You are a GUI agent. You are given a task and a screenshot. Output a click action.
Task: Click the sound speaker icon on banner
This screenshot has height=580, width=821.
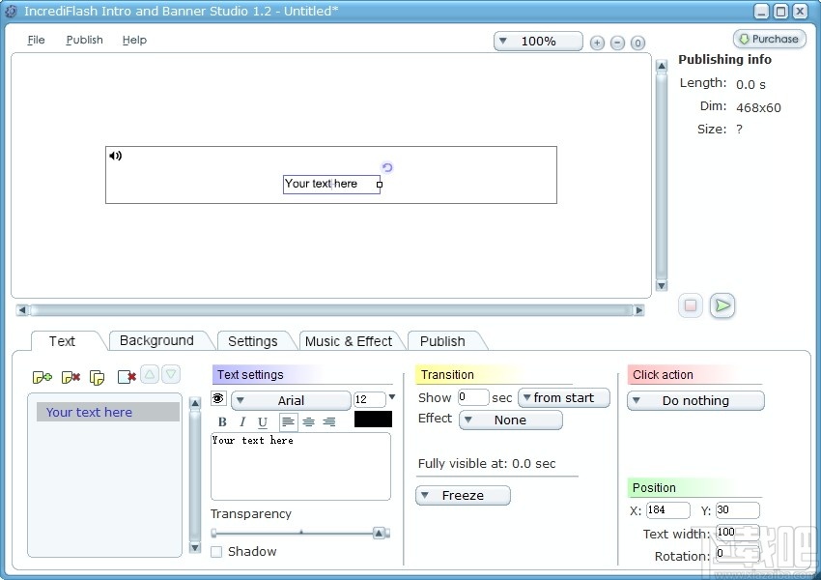[115, 156]
